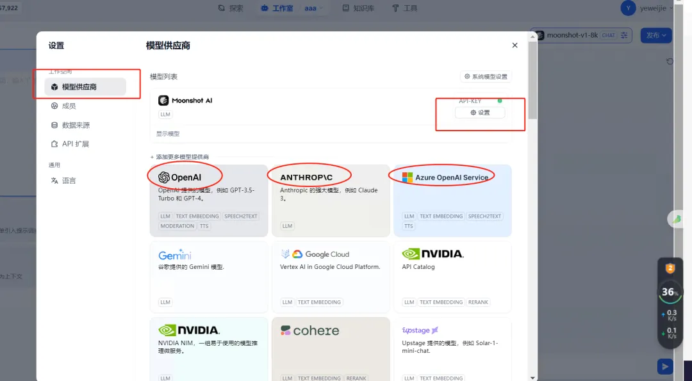Pick the Gemini model provider logo

pyautogui.click(x=175, y=254)
